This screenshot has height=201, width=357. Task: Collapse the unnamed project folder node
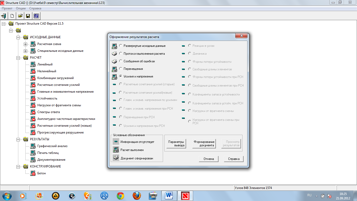[x=11, y=30]
